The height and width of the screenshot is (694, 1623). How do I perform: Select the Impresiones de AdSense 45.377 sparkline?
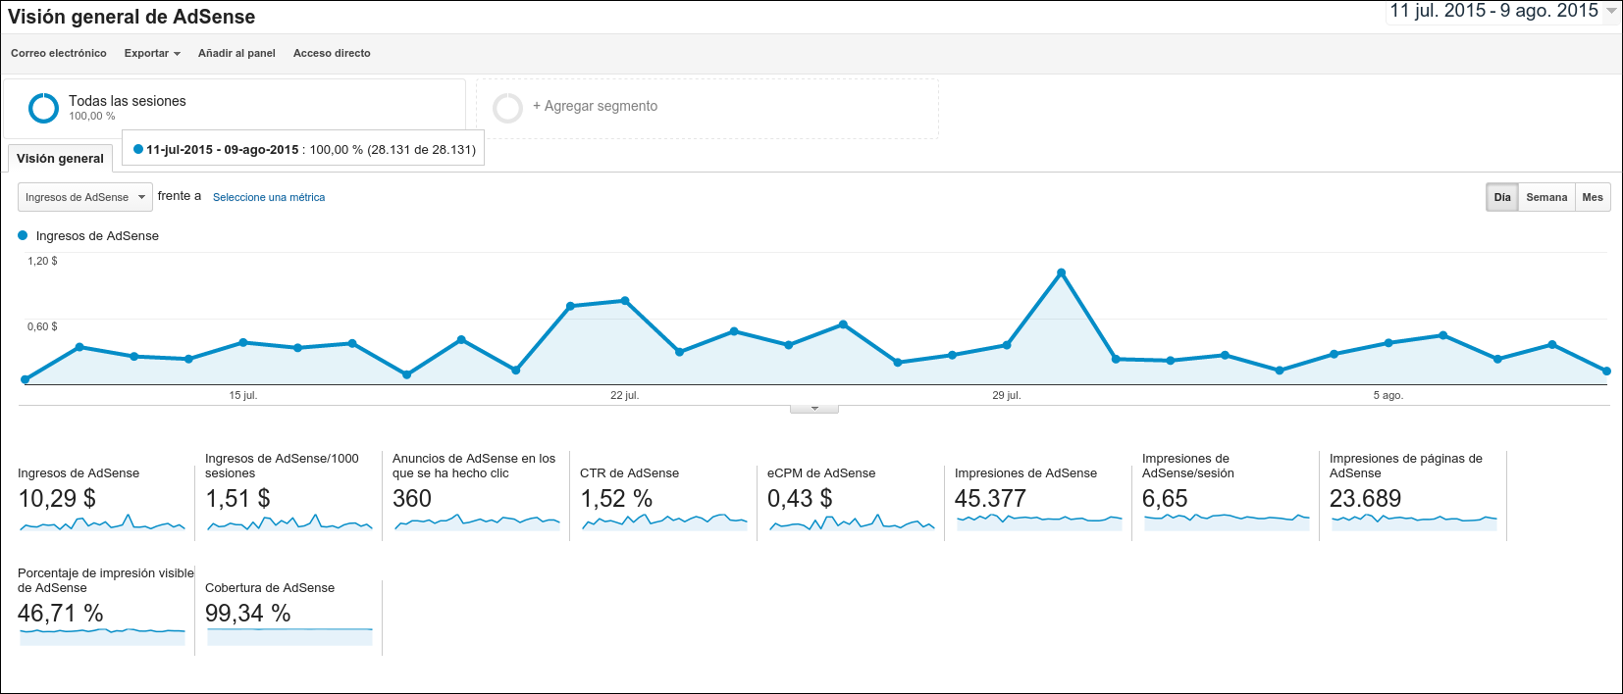[1039, 523]
